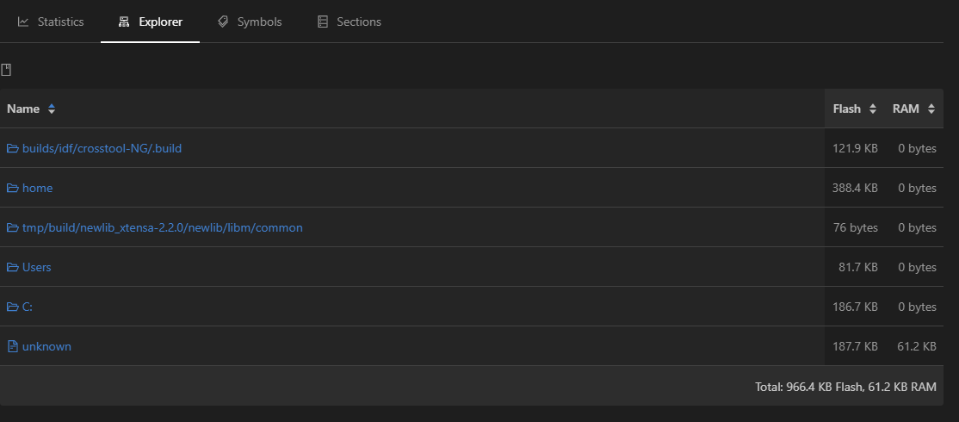
Task: Sort by Flash size using arrows
Action: point(873,109)
